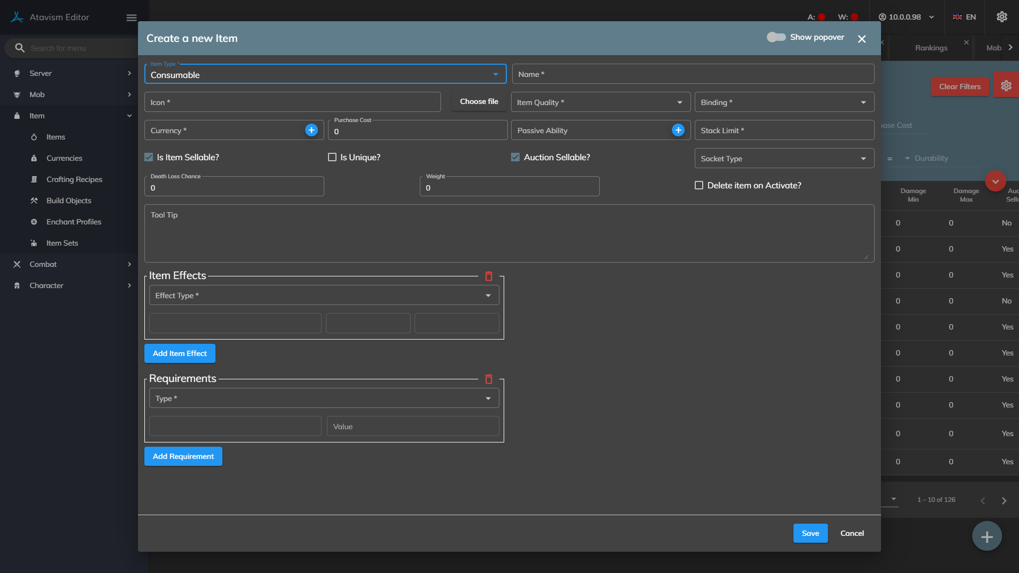Image resolution: width=1019 pixels, height=573 pixels.
Task: Open Crafting Recipes in the sidebar
Action: click(x=74, y=179)
